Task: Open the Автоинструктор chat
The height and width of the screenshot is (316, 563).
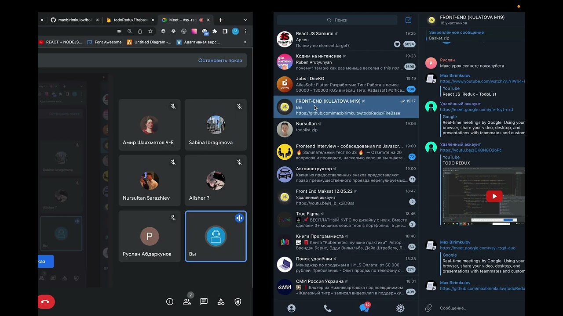Action: point(346,174)
